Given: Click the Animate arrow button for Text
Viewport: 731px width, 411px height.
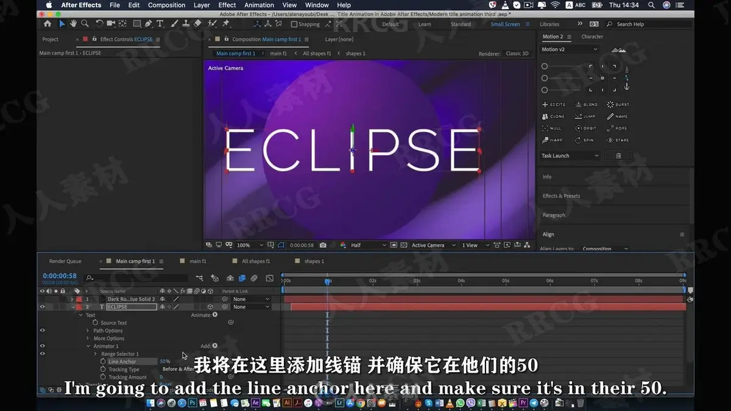Looking at the screenshot, I should pyautogui.click(x=215, y=315).
